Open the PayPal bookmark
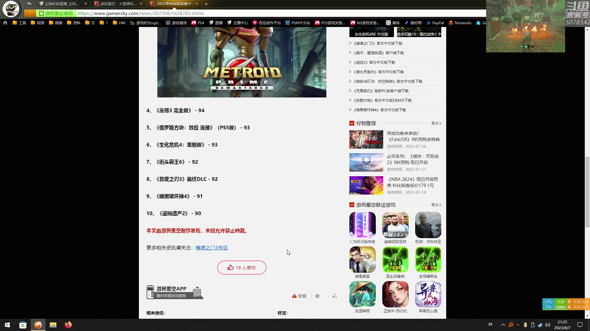This screenshot has height=331, width=590. point(435,23)
